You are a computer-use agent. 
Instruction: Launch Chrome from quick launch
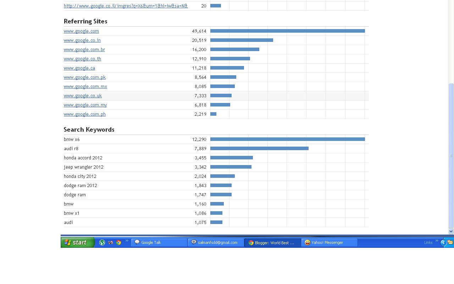(x=118, y=242)
